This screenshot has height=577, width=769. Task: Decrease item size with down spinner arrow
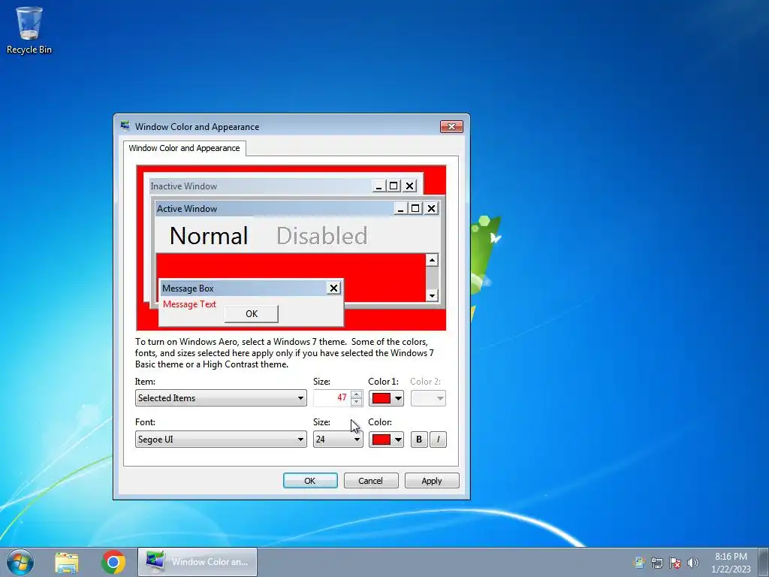click(x=357, y=402)
